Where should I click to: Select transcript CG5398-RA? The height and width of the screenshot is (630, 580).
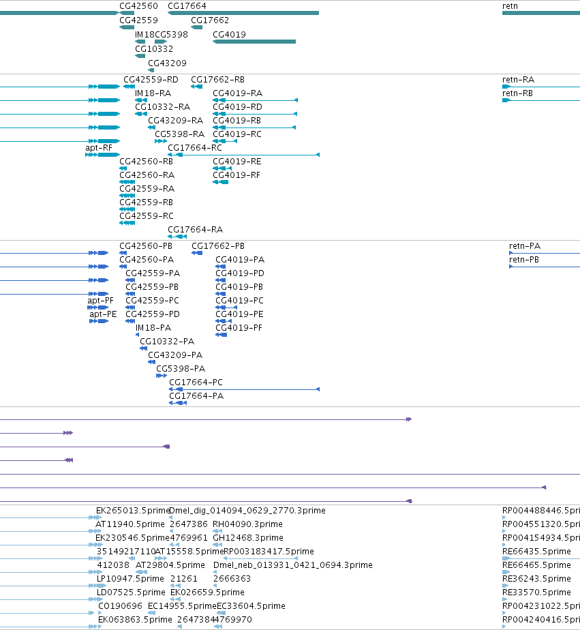coord(179,134)
